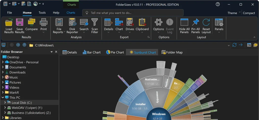The image size is (259, 120).
Task: Open the Theme dropdown
Action: tap(234, 13)
